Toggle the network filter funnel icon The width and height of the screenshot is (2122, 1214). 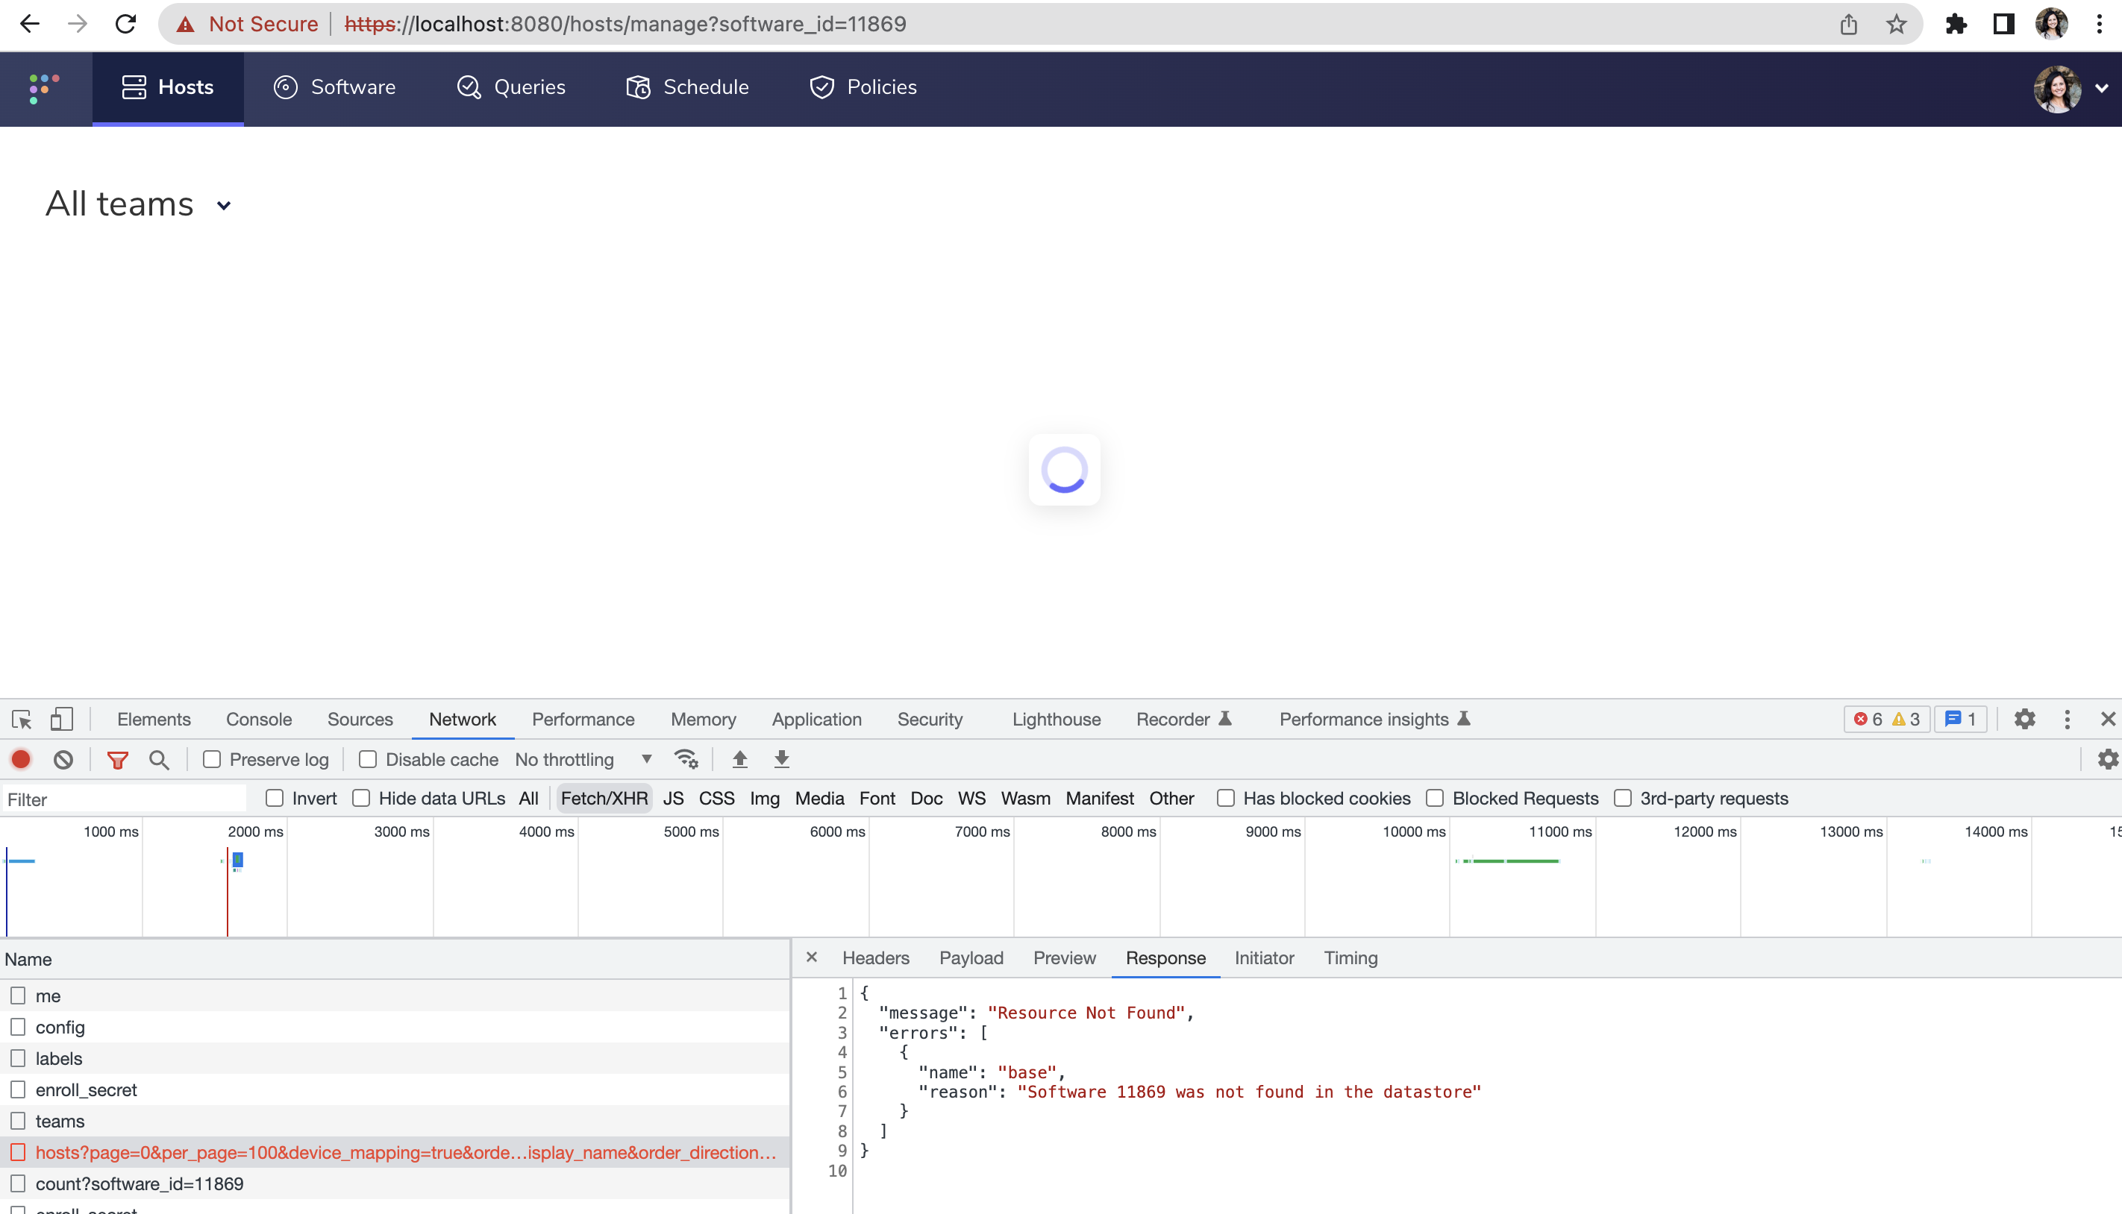[118, 760]
